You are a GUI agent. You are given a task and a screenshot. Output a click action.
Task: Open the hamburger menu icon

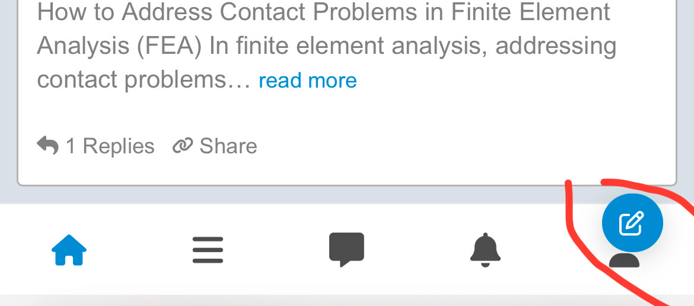tap(208, 250)
